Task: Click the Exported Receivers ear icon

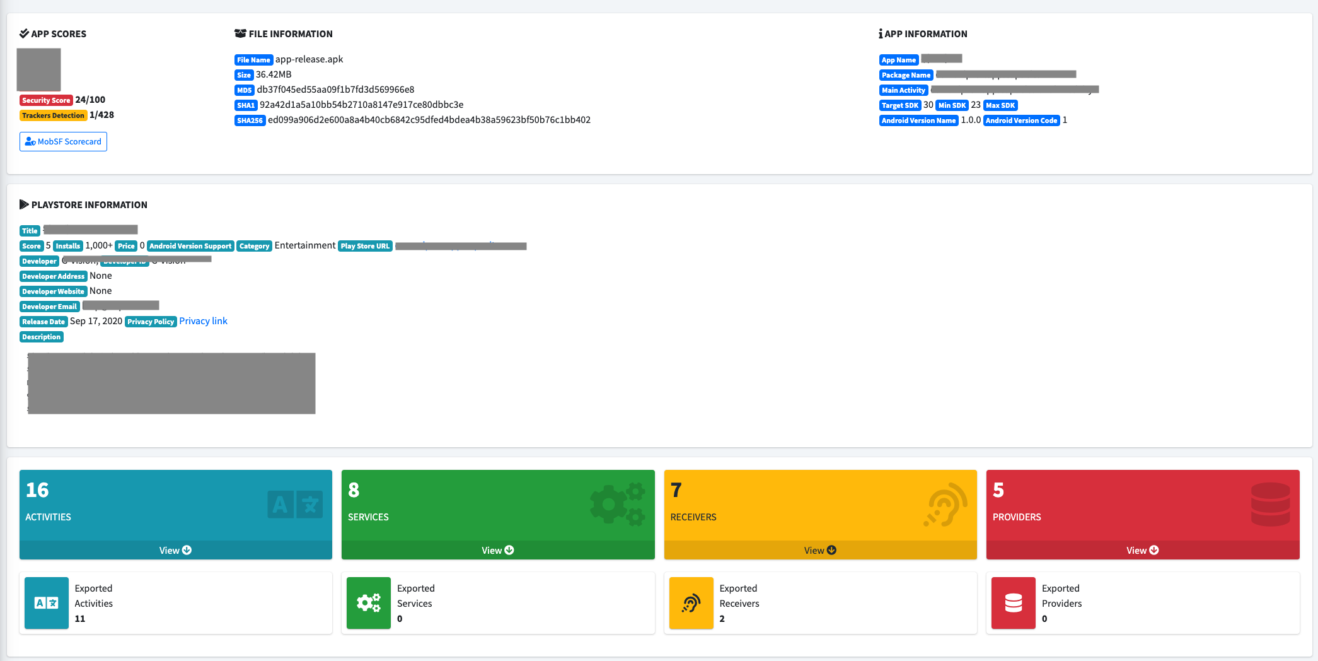Action: [x=691, y=603]
